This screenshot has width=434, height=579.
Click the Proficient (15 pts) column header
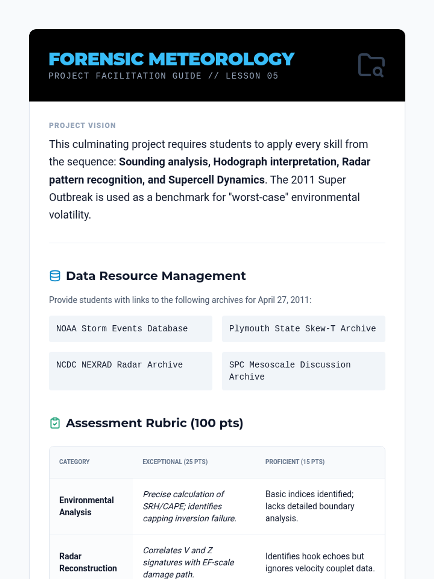click(x=295, y=462)
